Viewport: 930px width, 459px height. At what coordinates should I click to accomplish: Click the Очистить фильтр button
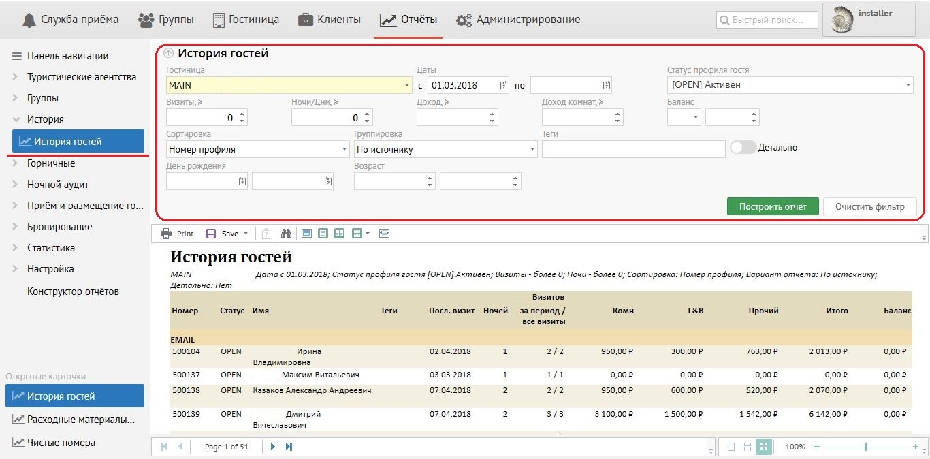point(869,206)
